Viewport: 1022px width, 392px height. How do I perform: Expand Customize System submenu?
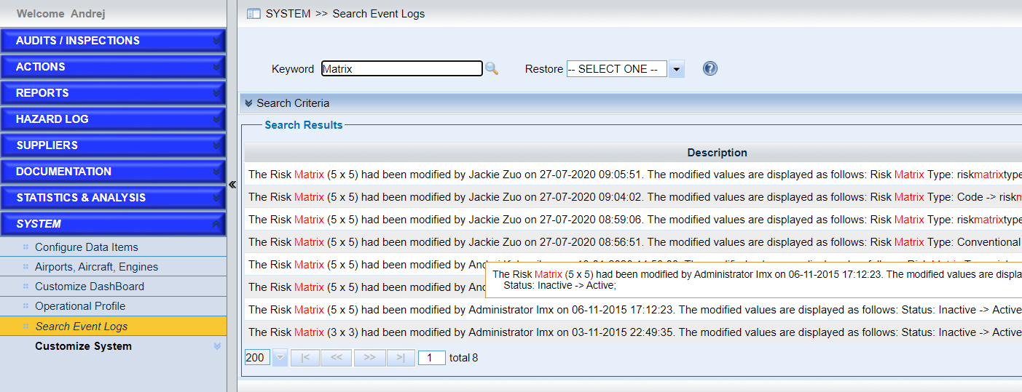[x=83, y=346]
